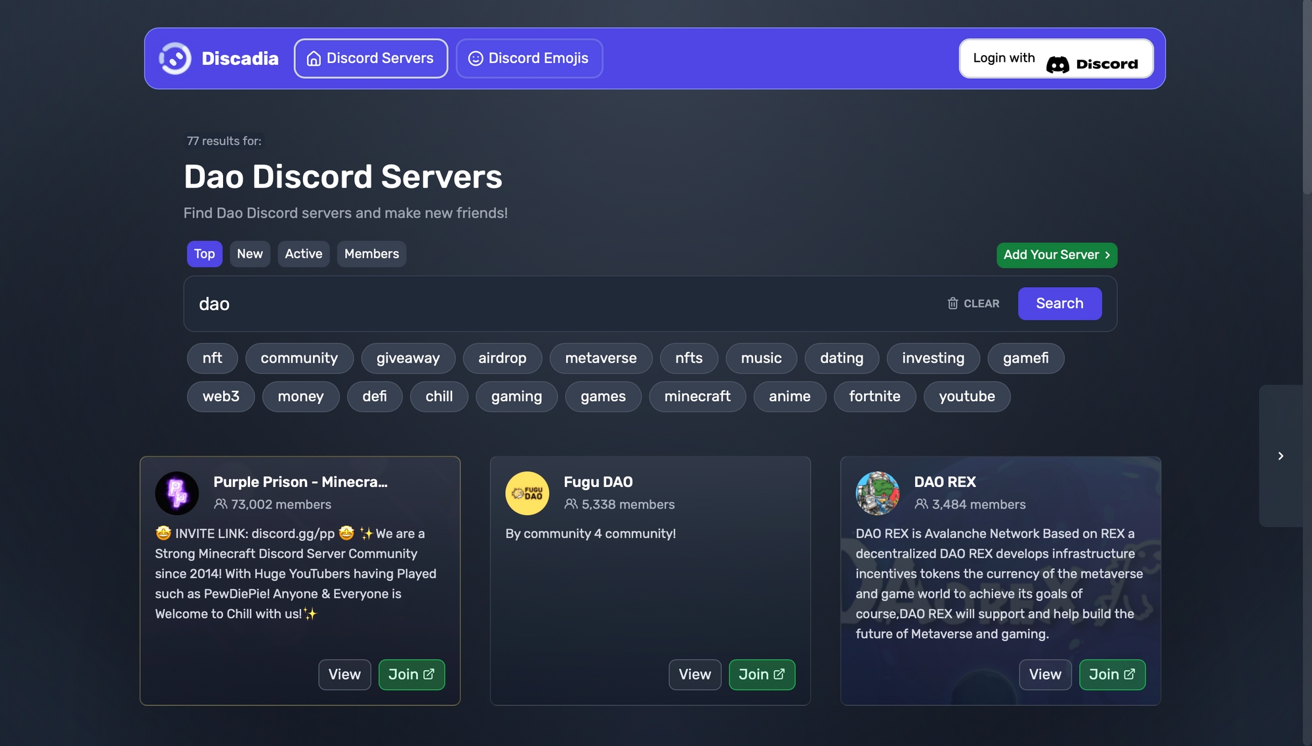Filter by the web3 tag

pyautogui.click(x=221, y=397)
